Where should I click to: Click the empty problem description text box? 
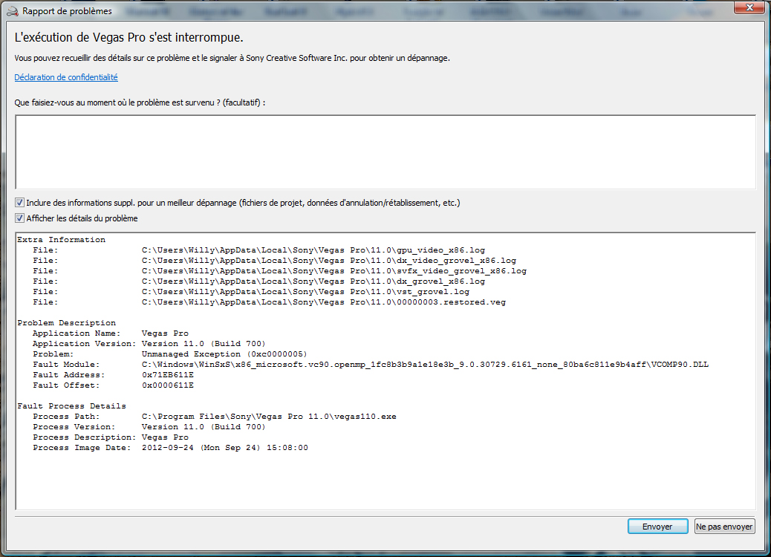point(385,152)
